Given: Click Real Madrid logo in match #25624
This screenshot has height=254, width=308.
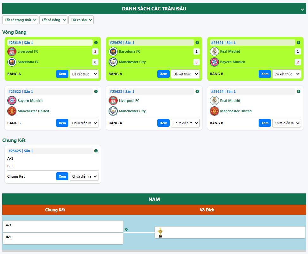Looking at the screenshot, I should point(214,101).
